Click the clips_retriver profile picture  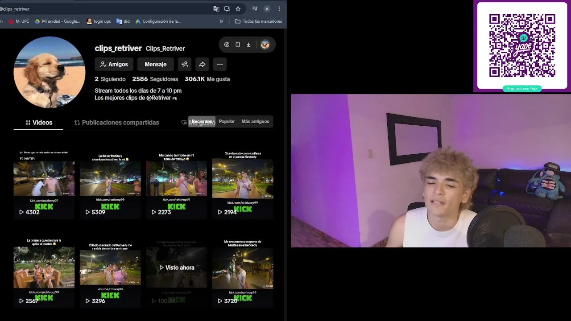pyautogui.click(x=49, y=72)
